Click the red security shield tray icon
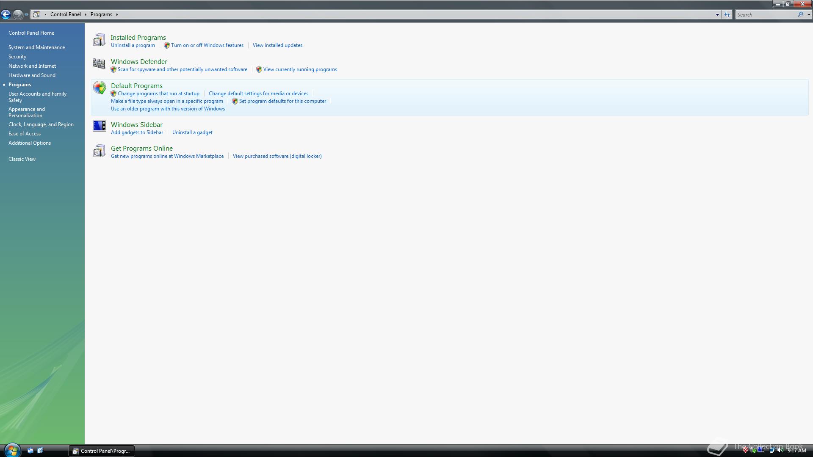Viewport: 813px width, 457px height. pos(746,451)
